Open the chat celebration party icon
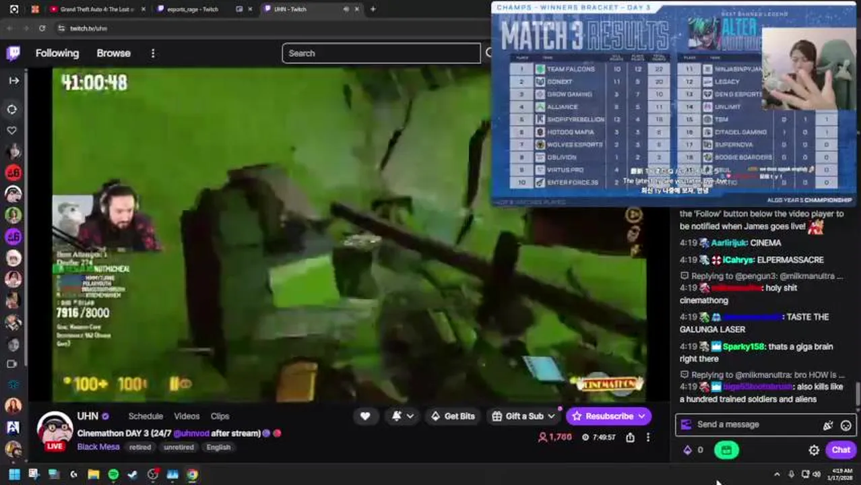This screenshot has width=861, height=485. (828, 425)
